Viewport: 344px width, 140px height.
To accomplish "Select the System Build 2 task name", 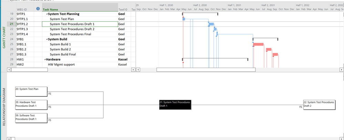I will pyautogui.click(x=60, y=49).
